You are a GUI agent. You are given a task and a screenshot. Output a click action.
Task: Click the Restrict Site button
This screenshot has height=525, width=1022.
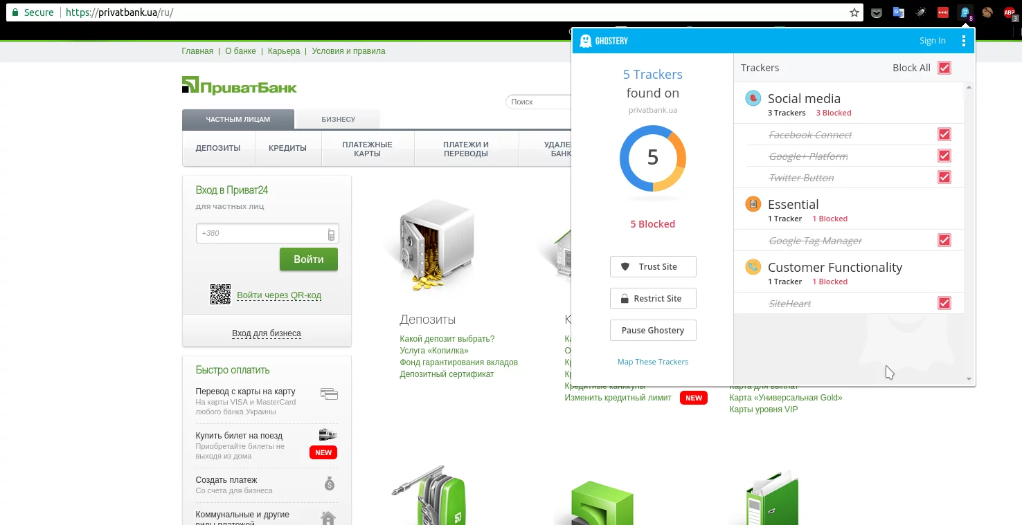point(653,299)
